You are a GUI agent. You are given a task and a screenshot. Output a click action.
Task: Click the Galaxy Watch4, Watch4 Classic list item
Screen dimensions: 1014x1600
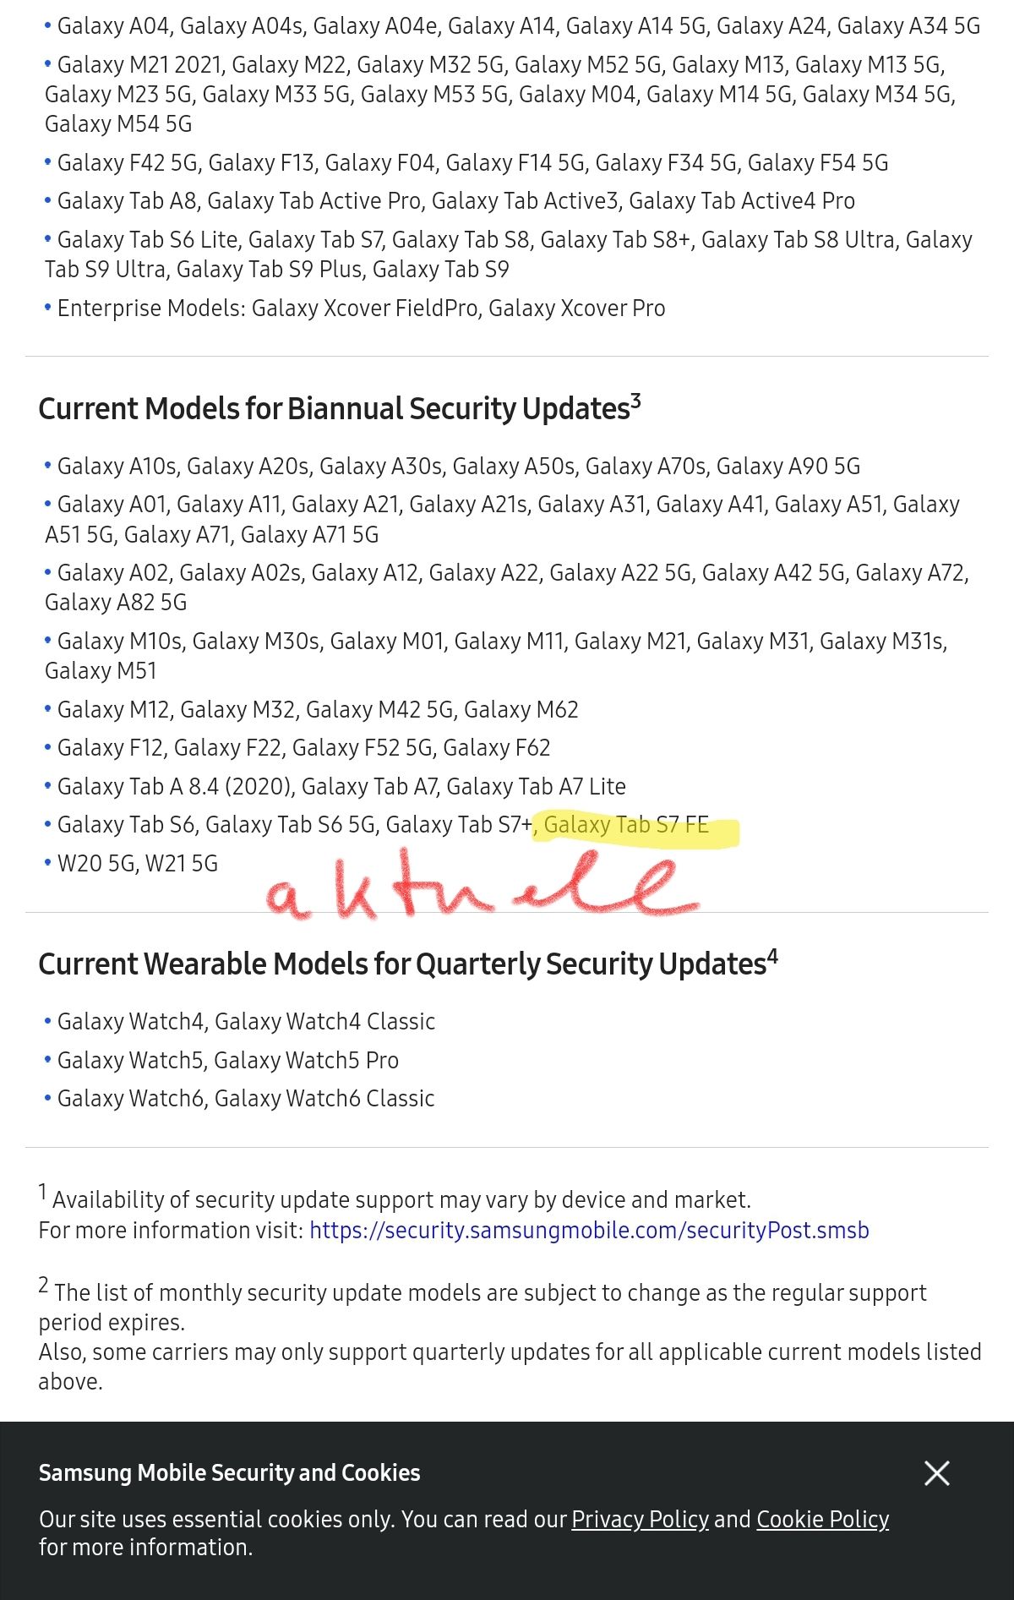(x=240, y=1021)
